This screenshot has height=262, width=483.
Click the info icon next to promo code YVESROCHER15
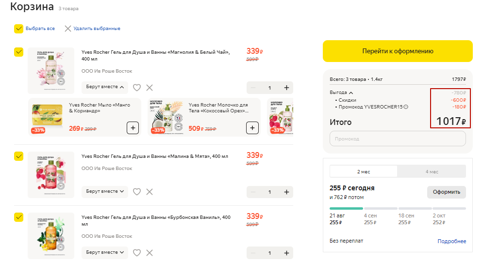pyautogui.click(x=406, y=107)
